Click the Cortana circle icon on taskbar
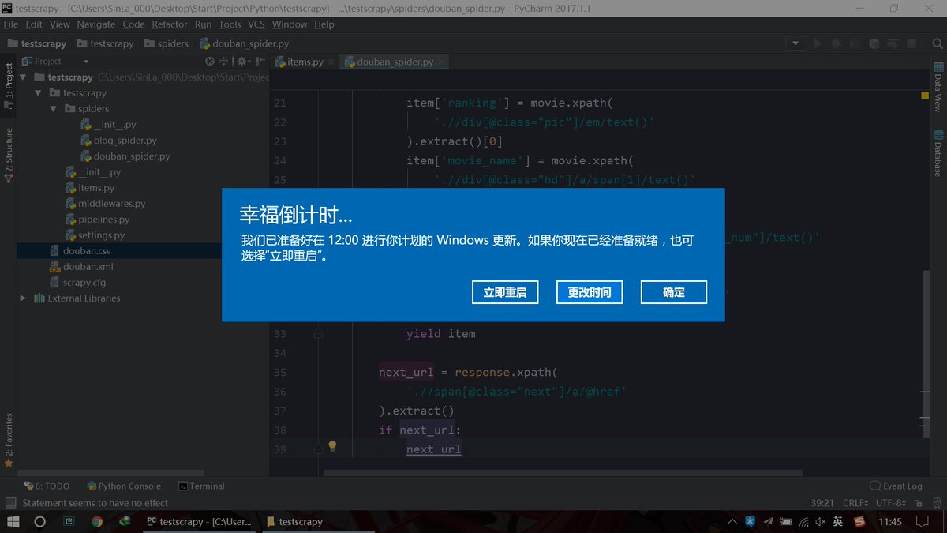 40,522
